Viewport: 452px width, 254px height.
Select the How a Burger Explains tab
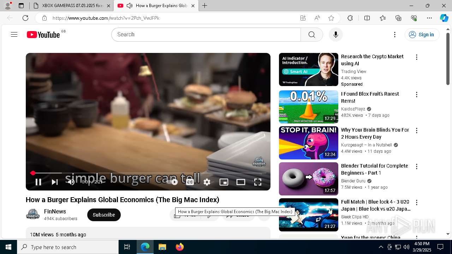(x=161, y=6)
